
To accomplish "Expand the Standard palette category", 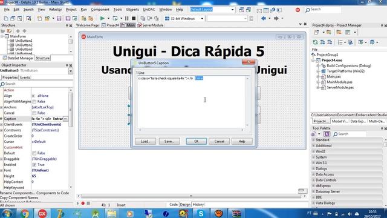I will (x=313, y=140).
